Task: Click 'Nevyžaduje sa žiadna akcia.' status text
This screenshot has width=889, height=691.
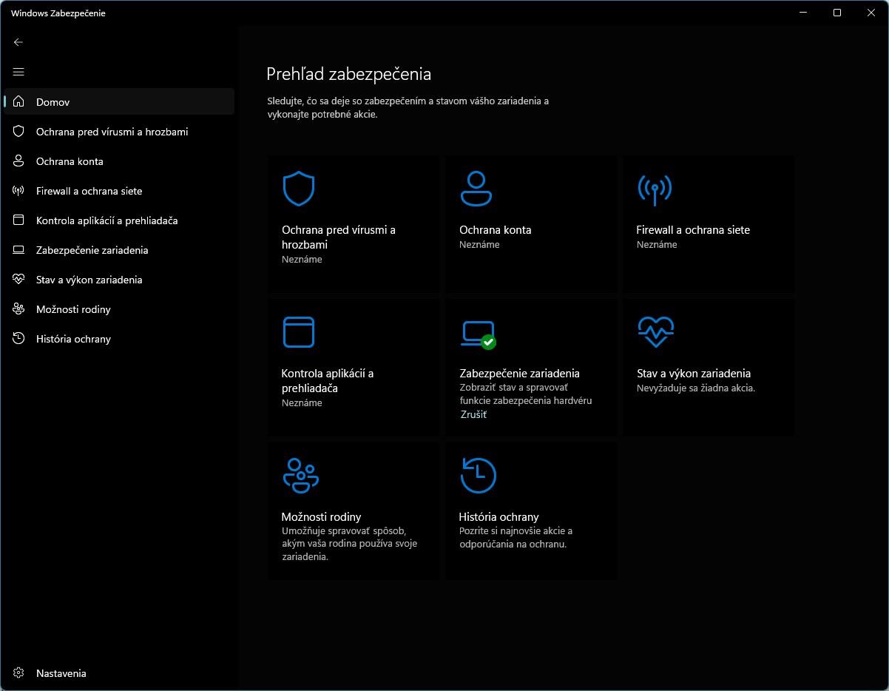Action: pos(696,388)
